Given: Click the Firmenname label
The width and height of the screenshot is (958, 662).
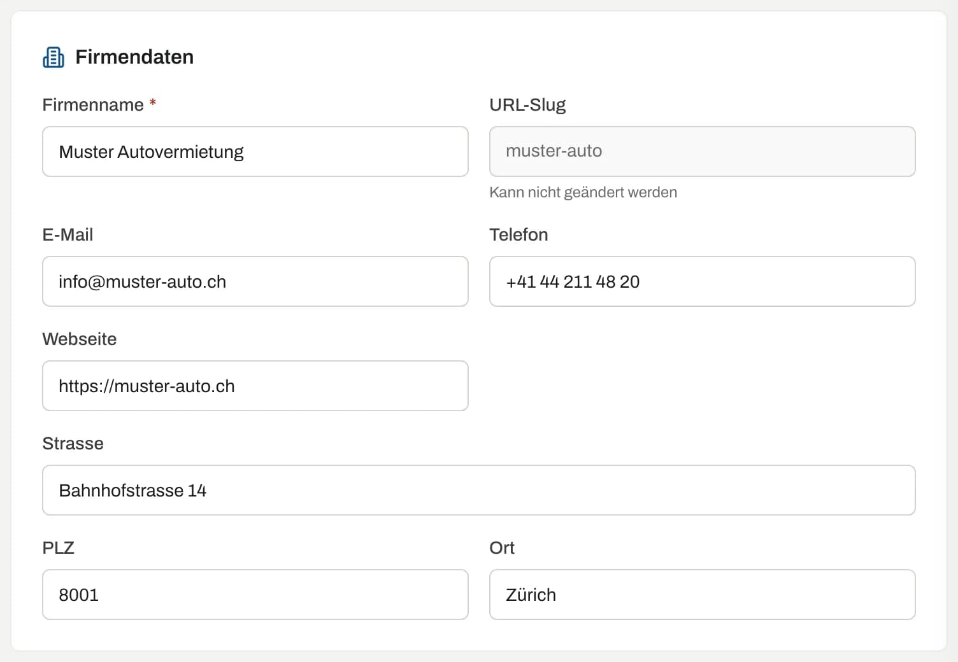Looking at the screenshot, I should 93,105.
